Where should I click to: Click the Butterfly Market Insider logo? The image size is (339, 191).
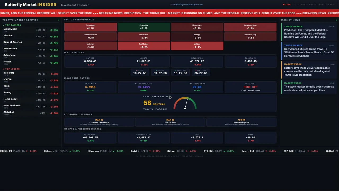click(x=30, y=5)
